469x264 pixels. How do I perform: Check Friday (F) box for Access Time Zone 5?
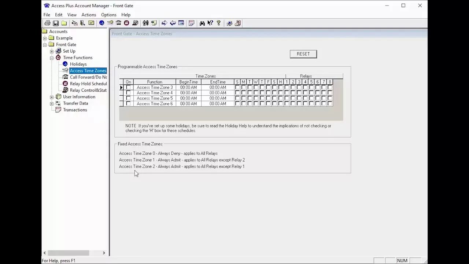click(x=268, y=98)
